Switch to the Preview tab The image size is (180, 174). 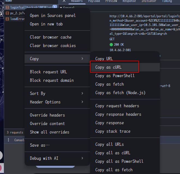pos(111,1)
